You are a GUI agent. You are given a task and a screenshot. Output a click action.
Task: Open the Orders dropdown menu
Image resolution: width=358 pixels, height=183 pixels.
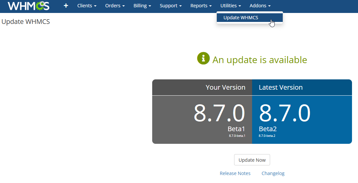(115, 6)
